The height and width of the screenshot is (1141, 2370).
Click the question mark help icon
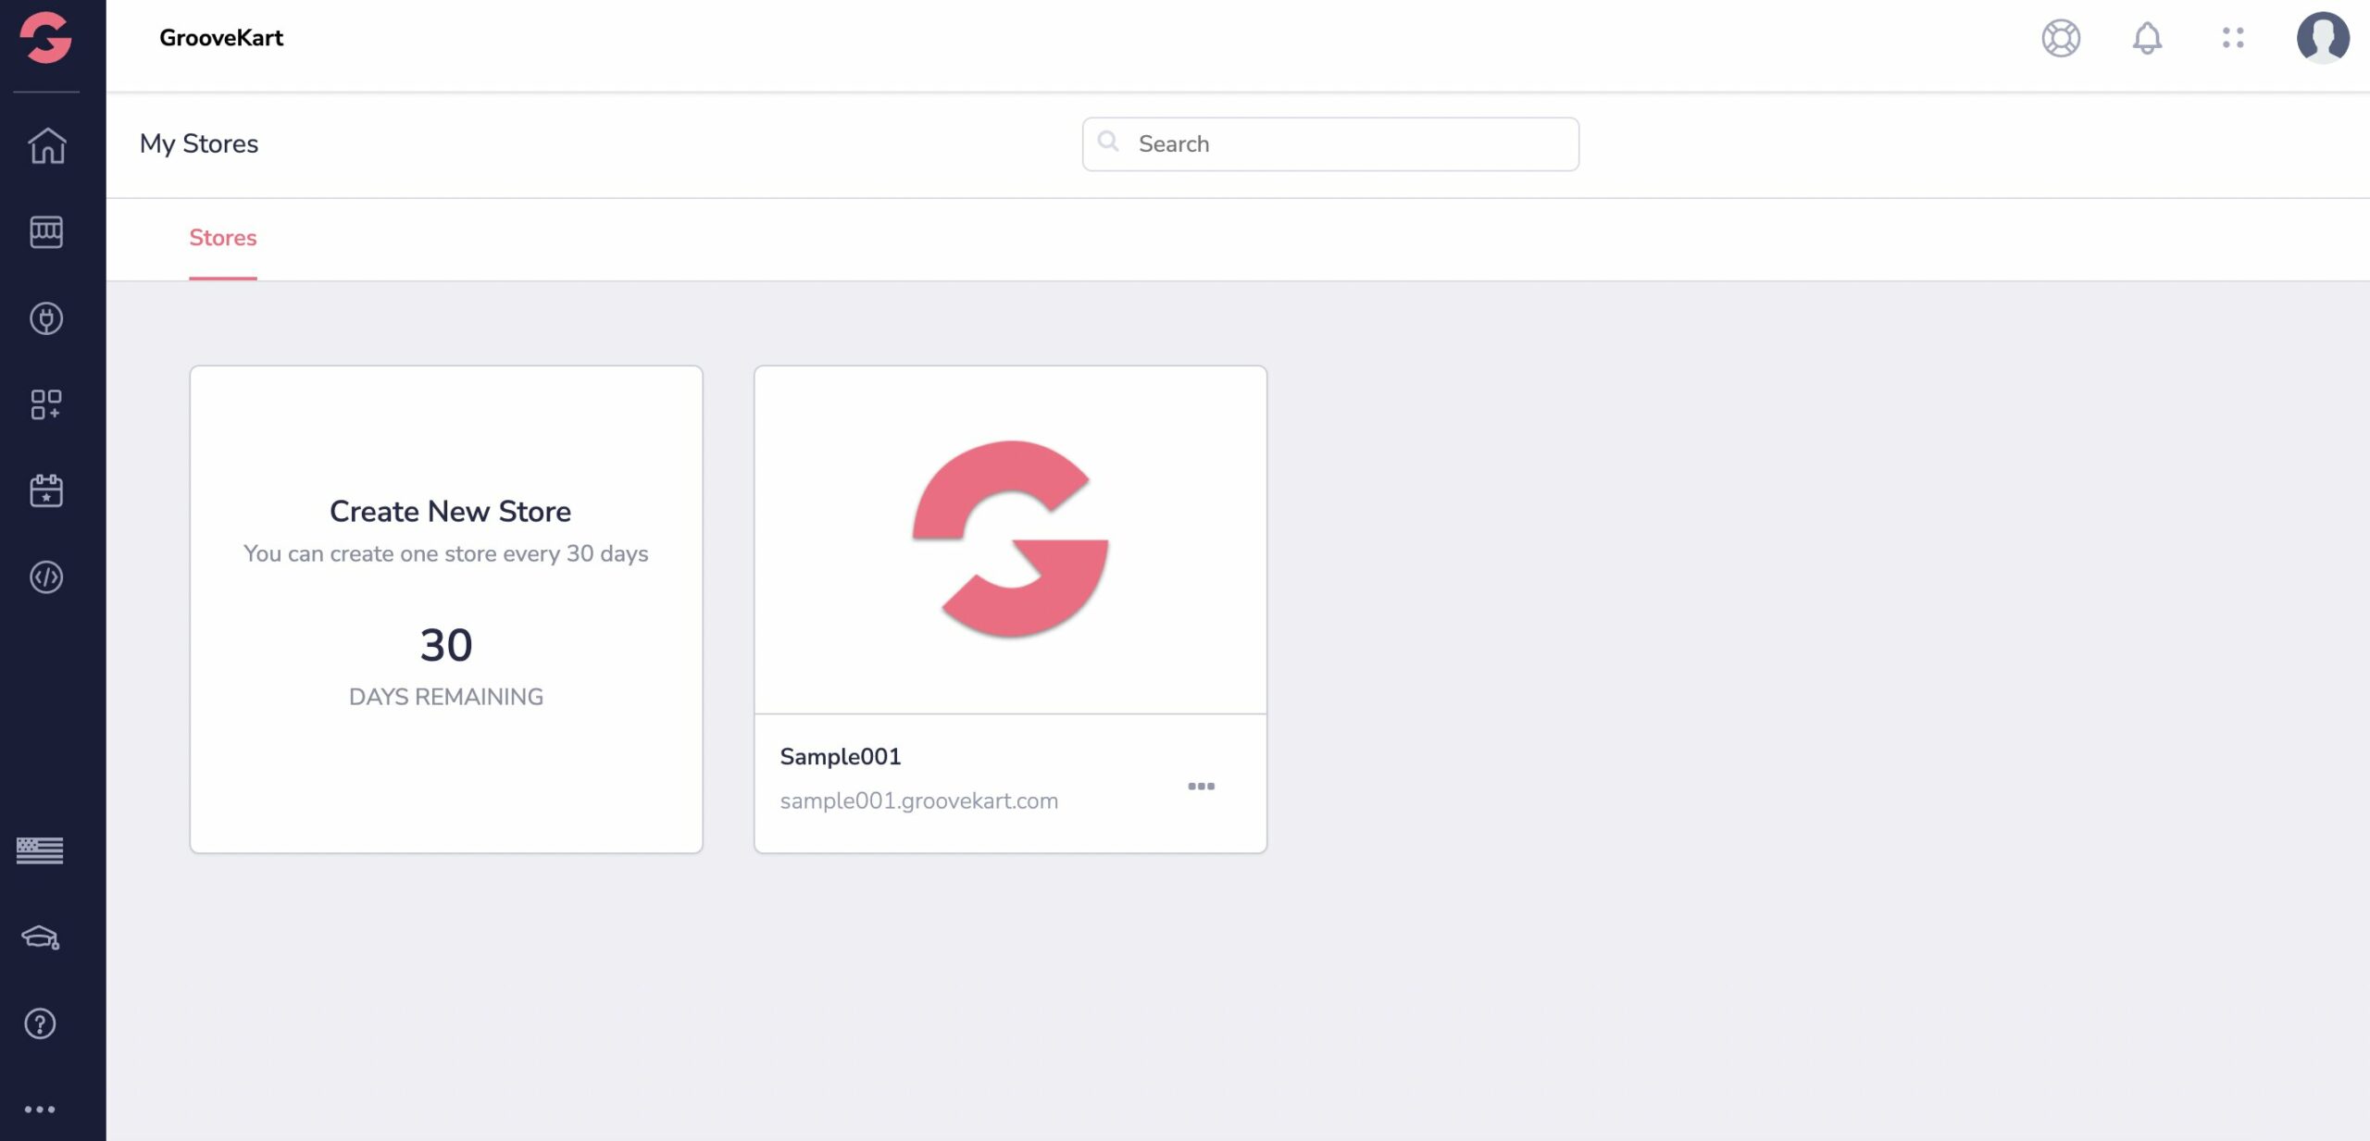(40, 1023)
